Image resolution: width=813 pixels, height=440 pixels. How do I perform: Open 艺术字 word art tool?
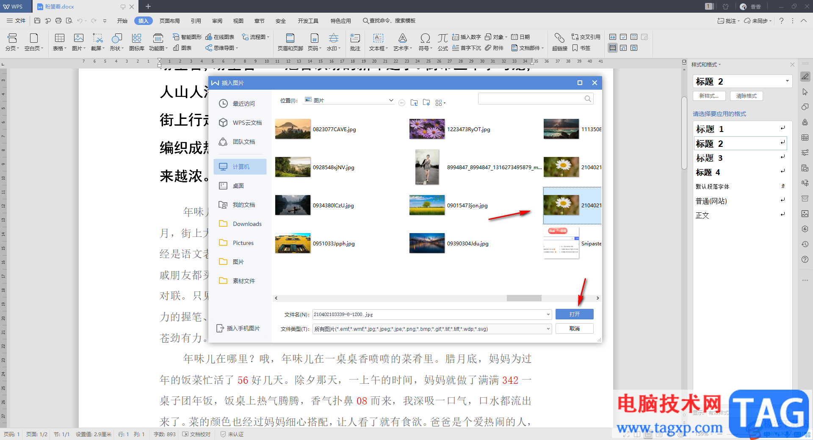[402, 42]
